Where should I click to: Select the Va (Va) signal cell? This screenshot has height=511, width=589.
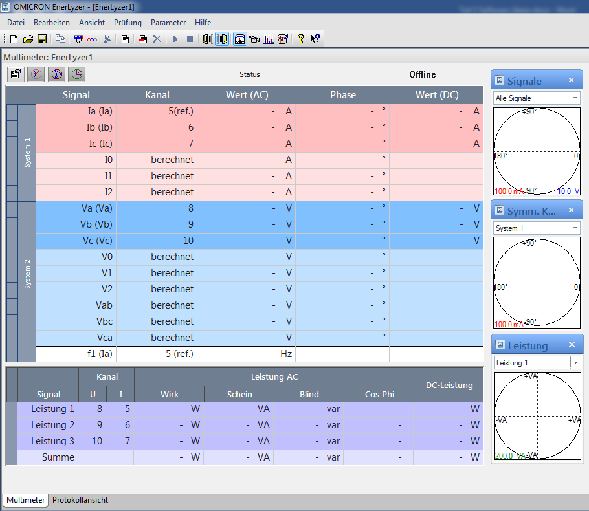point(76,208)
